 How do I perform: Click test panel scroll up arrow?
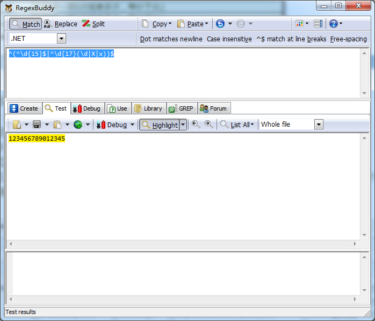click(364, 138)
